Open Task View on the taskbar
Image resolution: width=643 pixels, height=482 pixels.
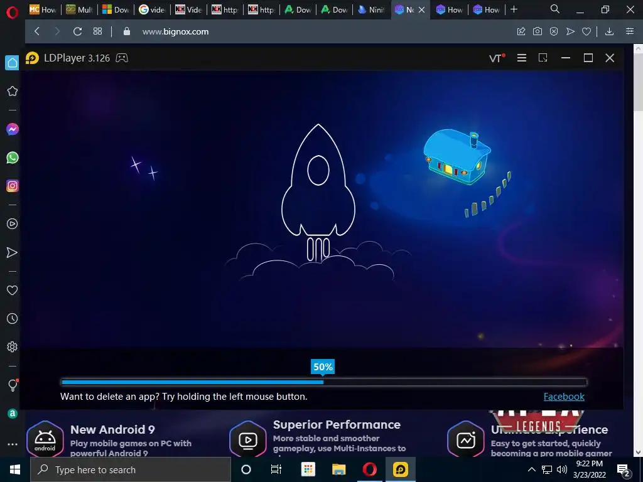pos(276,469)
